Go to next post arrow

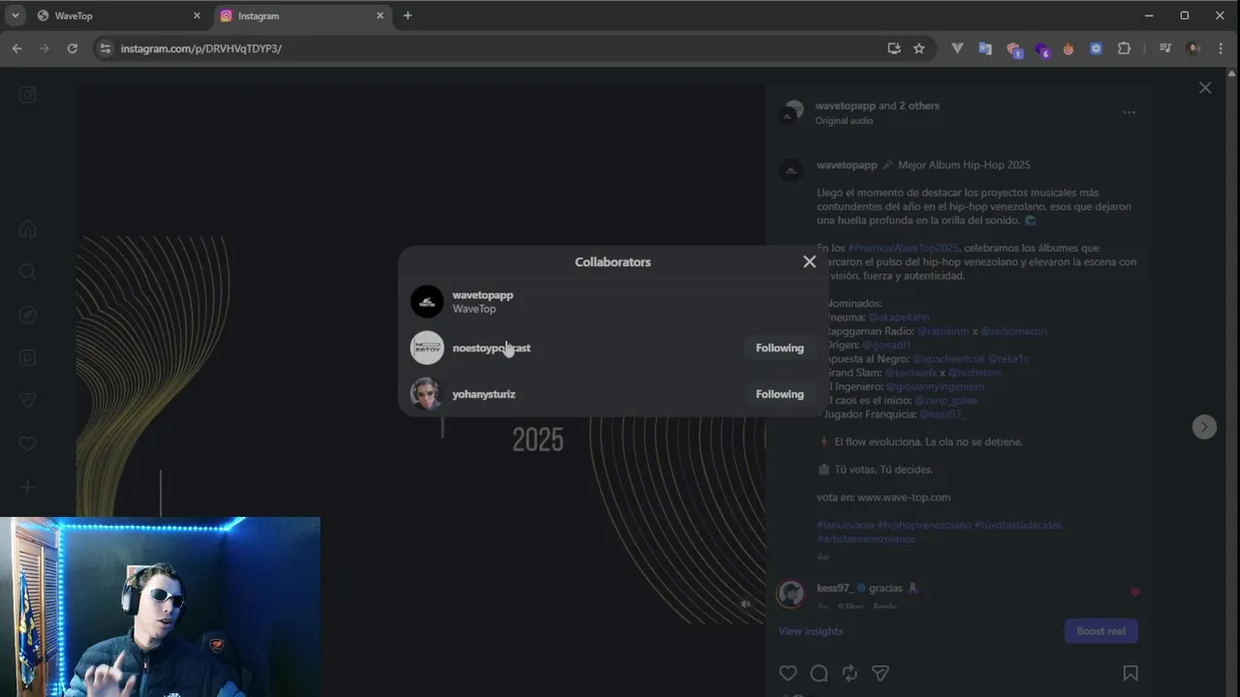point(1204,427)
